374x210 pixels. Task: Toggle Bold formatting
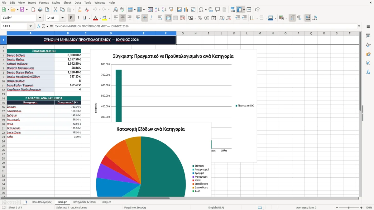coord(71,18)
